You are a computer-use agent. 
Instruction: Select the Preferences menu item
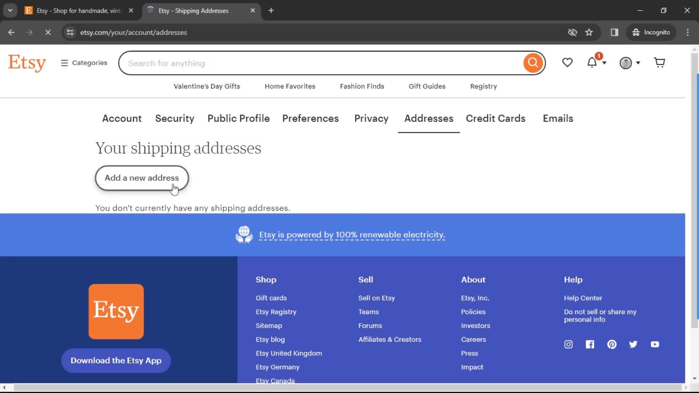pyautogui.click(x=310, y=118)
